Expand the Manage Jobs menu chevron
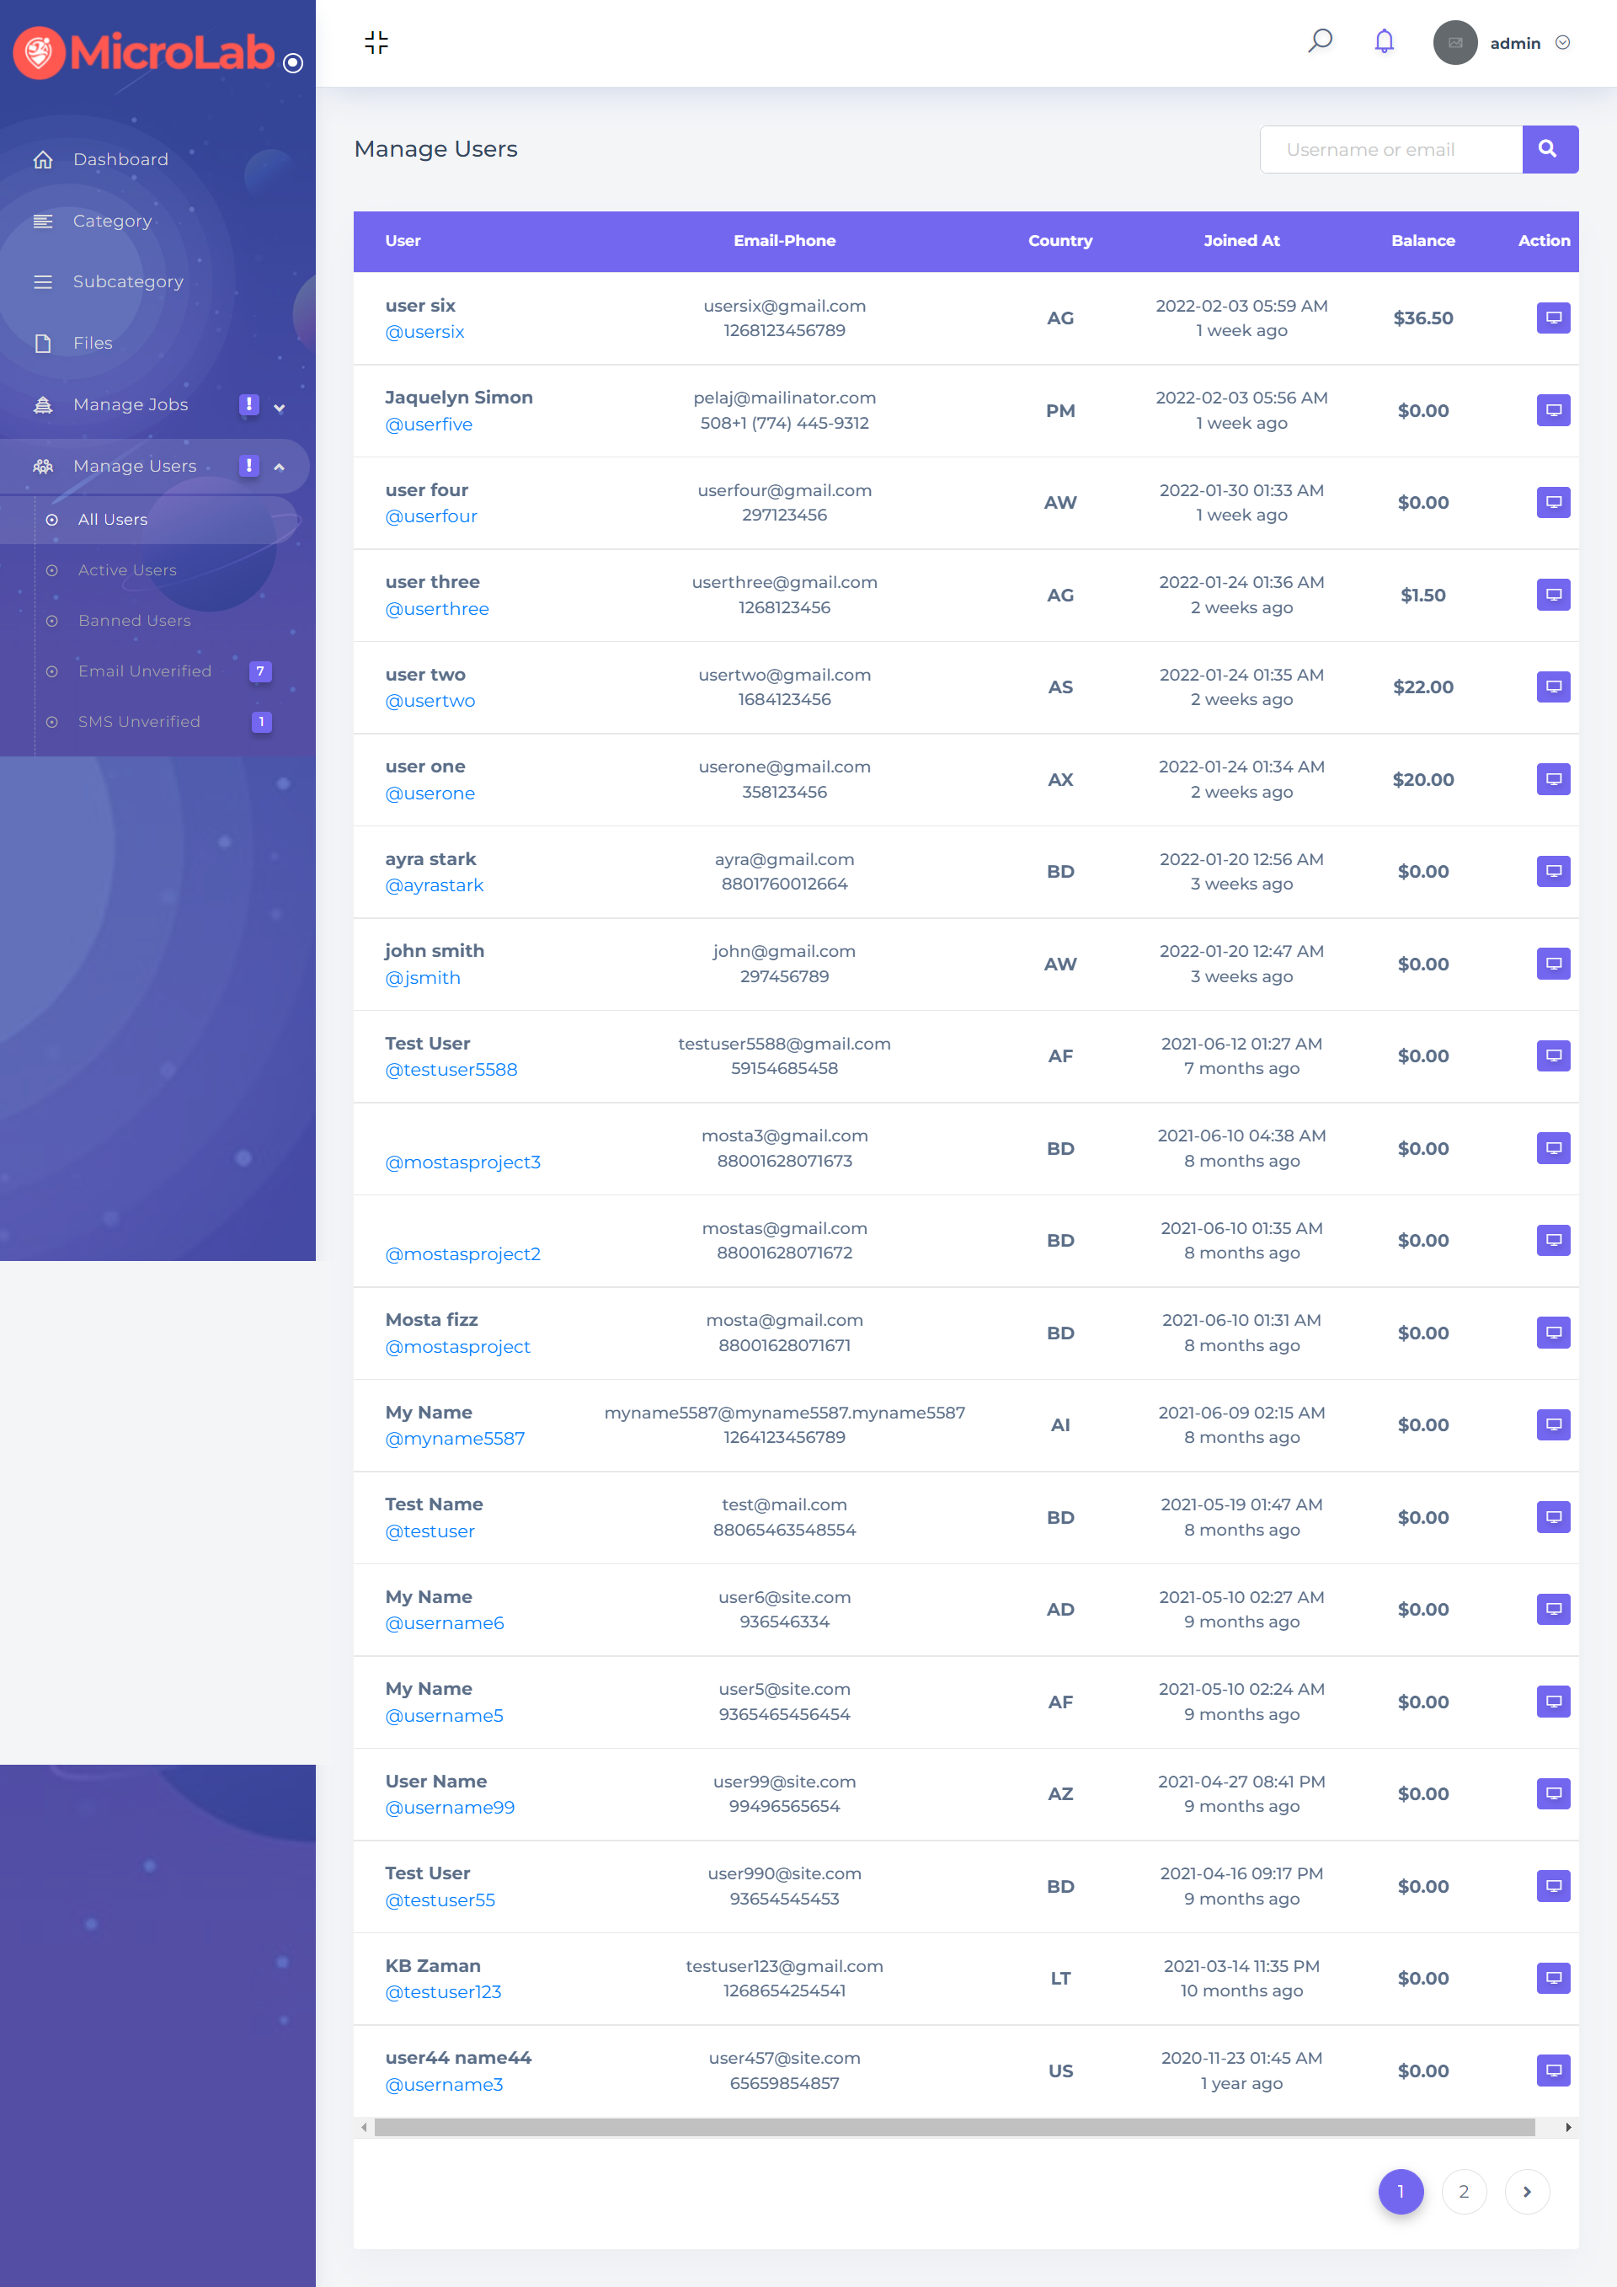1617x2287 pixels. point(280,408)
